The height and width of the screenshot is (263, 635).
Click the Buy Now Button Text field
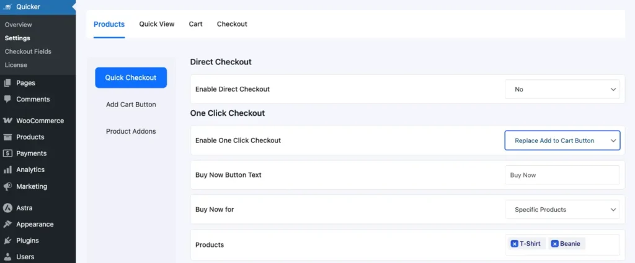[562, 175]
